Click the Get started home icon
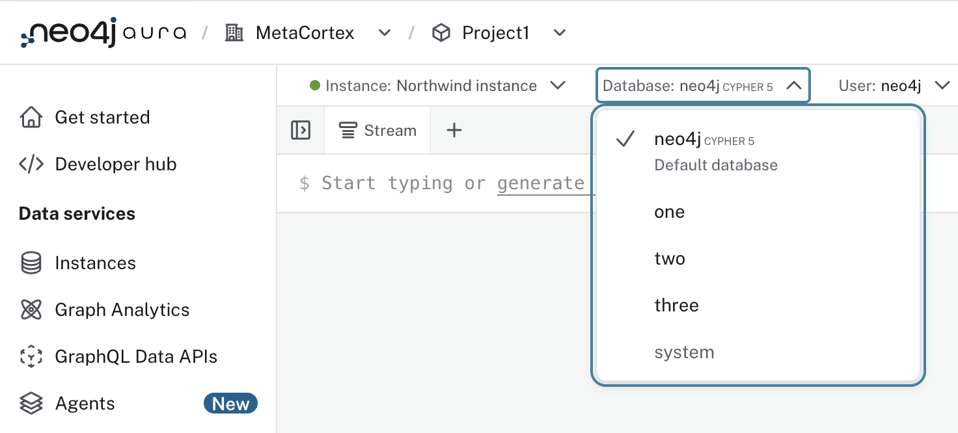 point(31,117)
